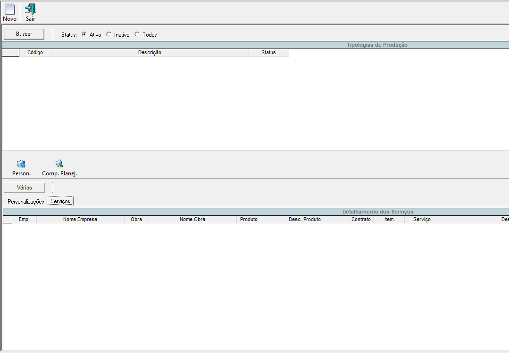The width and height of the screenshot is (509, 353).
Task: Select the Inativo status radio button
Action: coord(109,34)
